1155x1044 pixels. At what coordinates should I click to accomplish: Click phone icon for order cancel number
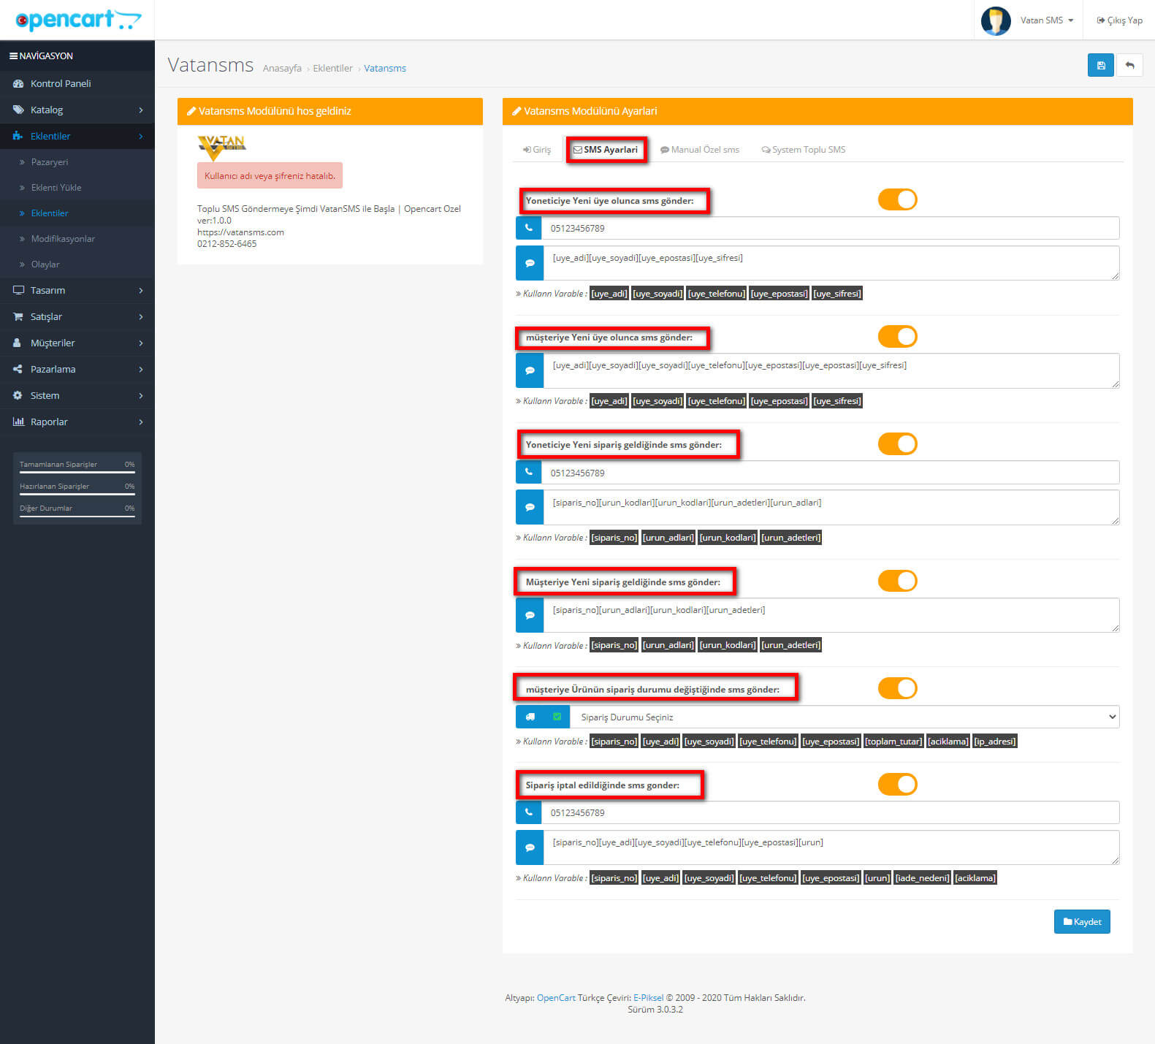coord(529,812)
